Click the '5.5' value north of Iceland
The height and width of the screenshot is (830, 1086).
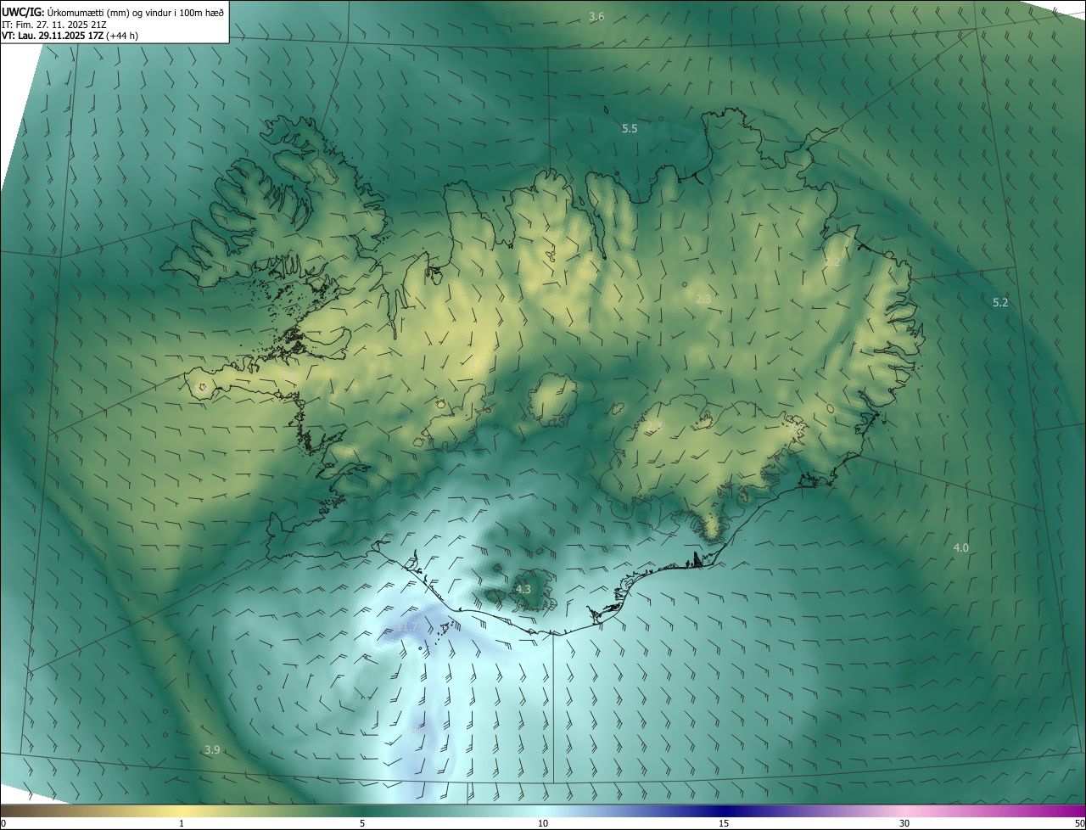(630, 128)
